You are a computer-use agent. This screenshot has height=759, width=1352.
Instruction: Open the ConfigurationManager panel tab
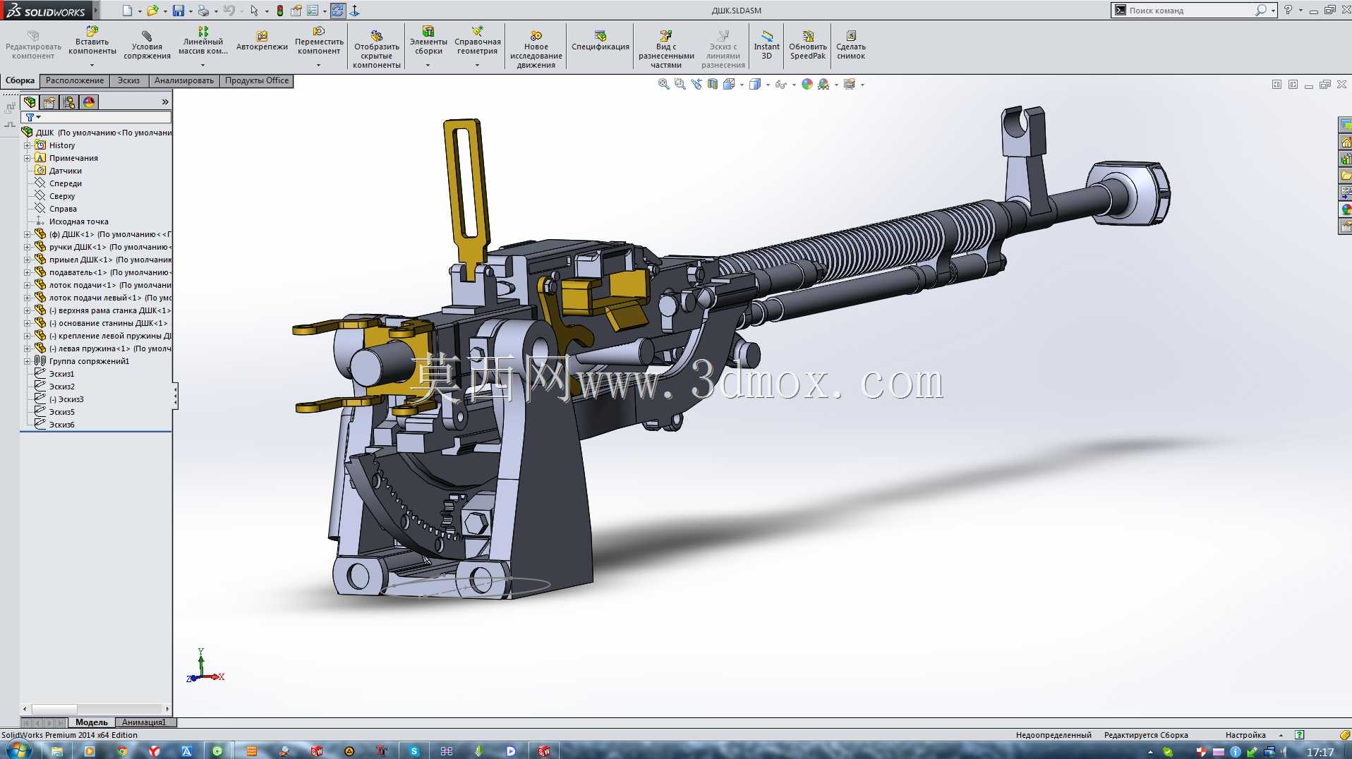click(69, 102)
